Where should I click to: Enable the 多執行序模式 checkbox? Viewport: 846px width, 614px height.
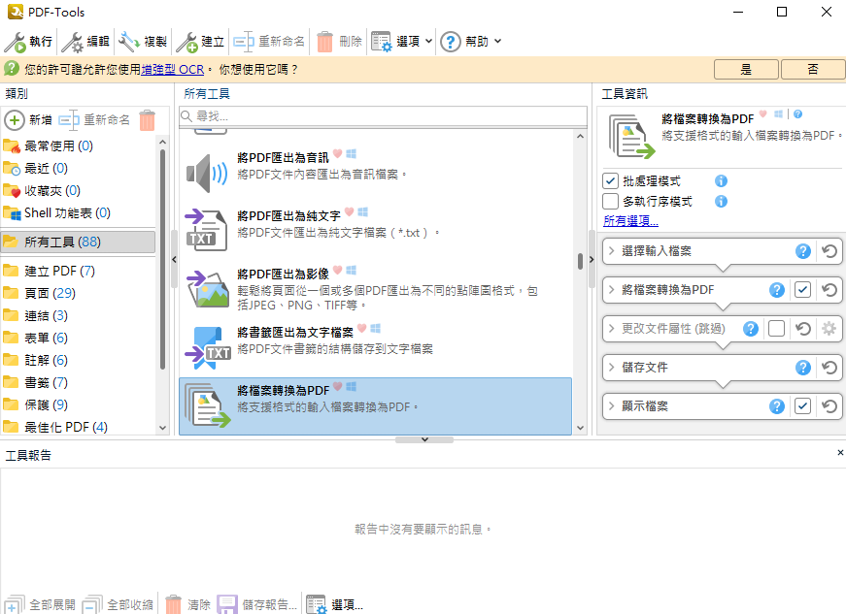point(611,202)
